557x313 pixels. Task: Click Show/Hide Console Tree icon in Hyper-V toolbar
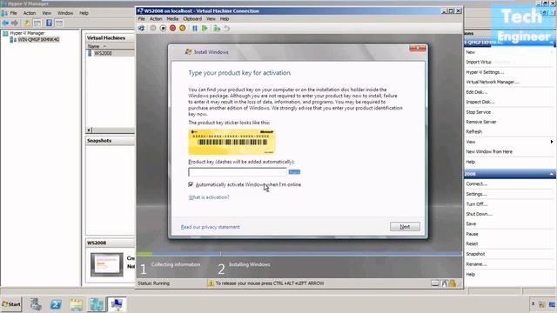tap(37, 23)
